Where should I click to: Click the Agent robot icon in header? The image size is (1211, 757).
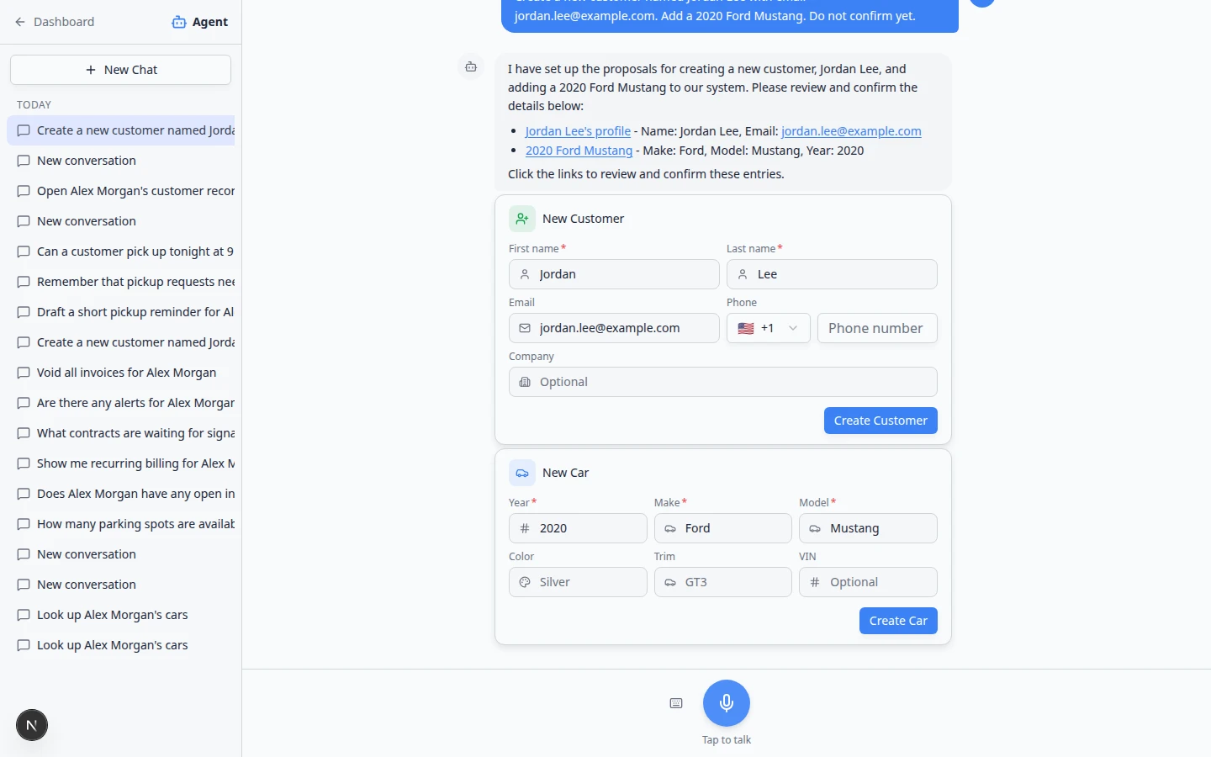click(179, 22)
